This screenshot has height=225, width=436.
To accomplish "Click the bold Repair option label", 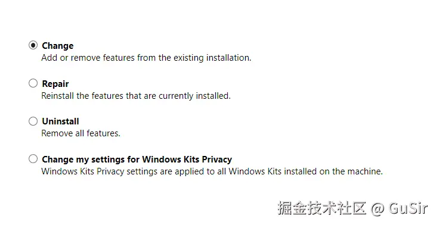I will pos(55,84).
